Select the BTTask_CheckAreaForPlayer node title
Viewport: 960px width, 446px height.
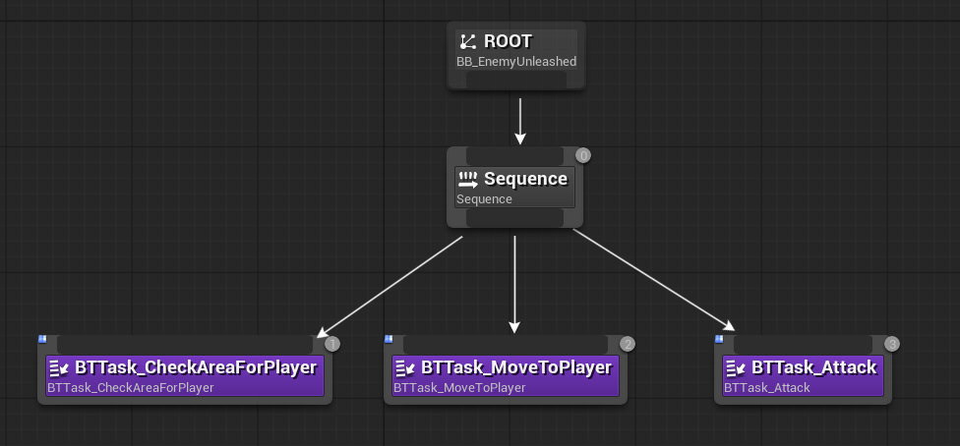click(195, 367)
